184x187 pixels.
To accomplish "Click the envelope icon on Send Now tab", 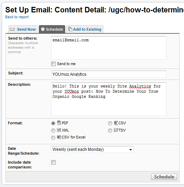I will click(x=12, y=29).
